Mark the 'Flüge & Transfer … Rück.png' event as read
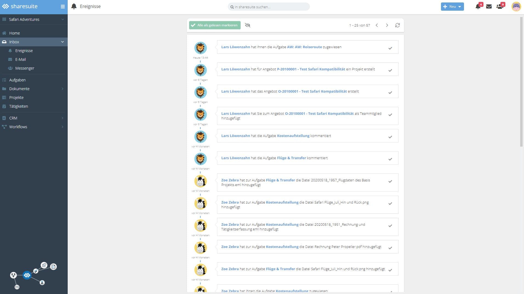Viewport: 524px width, 294px height. coord(390,270)
